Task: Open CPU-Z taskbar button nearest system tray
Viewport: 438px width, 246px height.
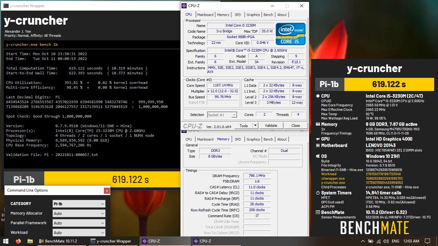Action: click(216, 241)
